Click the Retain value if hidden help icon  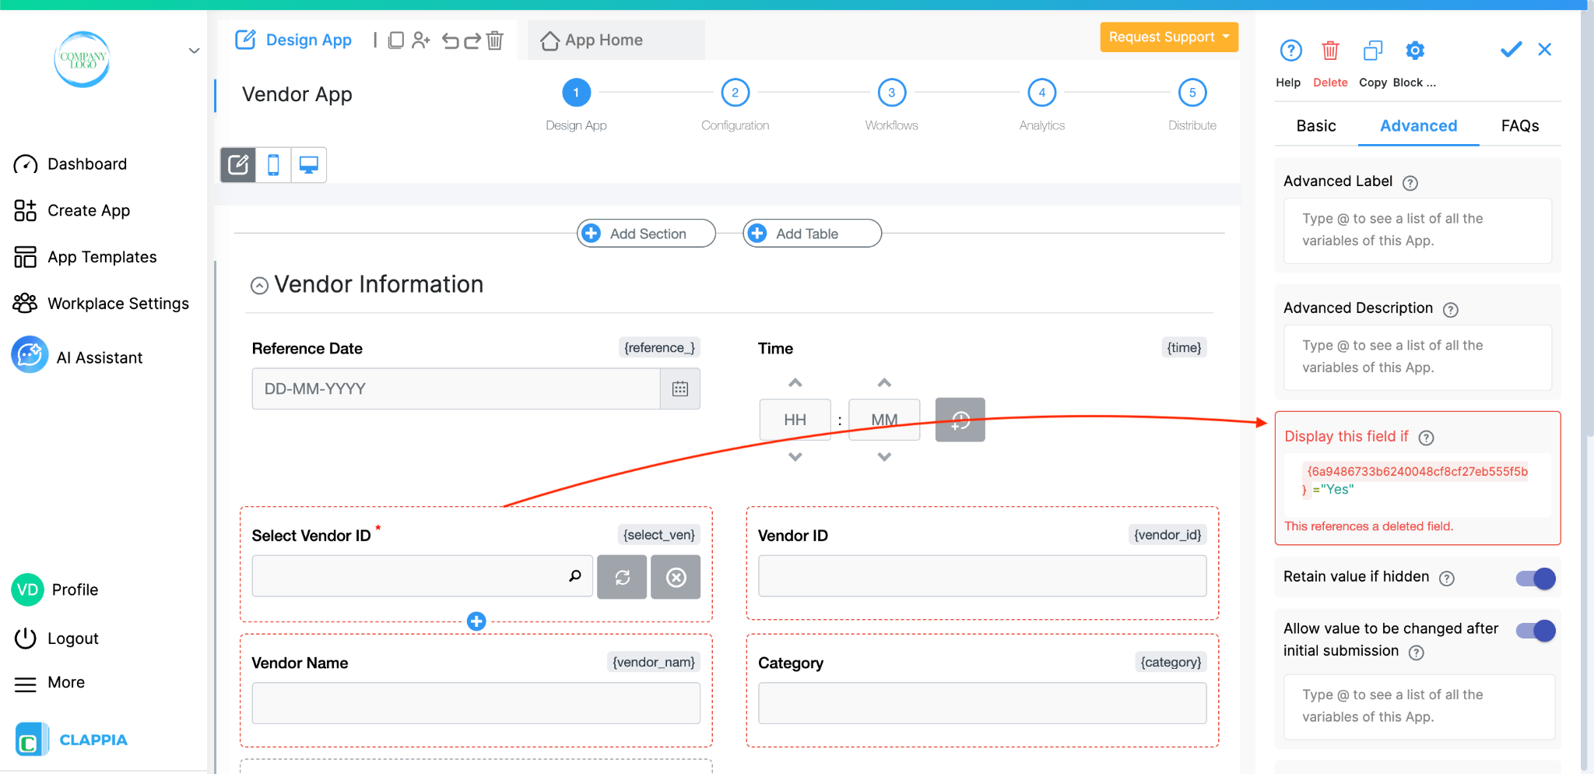click(1446, 579)
